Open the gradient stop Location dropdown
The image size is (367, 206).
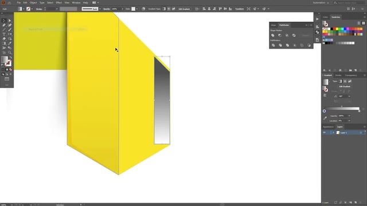click(349, 121)
